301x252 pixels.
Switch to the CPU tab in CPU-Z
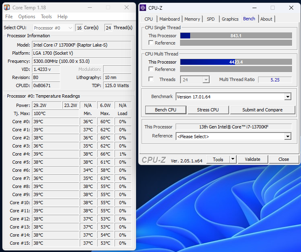click(148, 19)
